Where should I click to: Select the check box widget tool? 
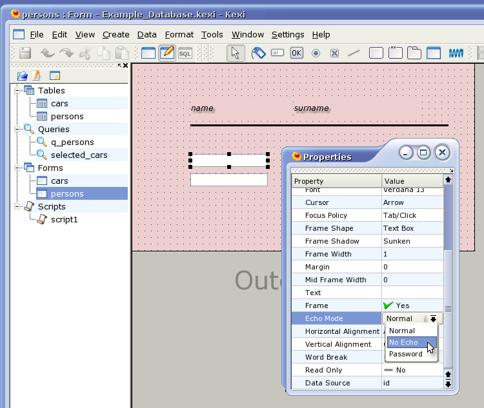334,53
